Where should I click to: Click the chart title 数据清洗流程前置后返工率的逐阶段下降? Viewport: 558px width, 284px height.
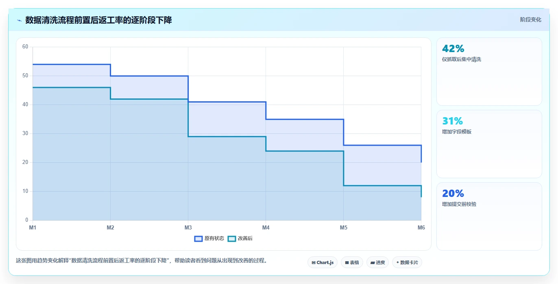pos(98,20)
